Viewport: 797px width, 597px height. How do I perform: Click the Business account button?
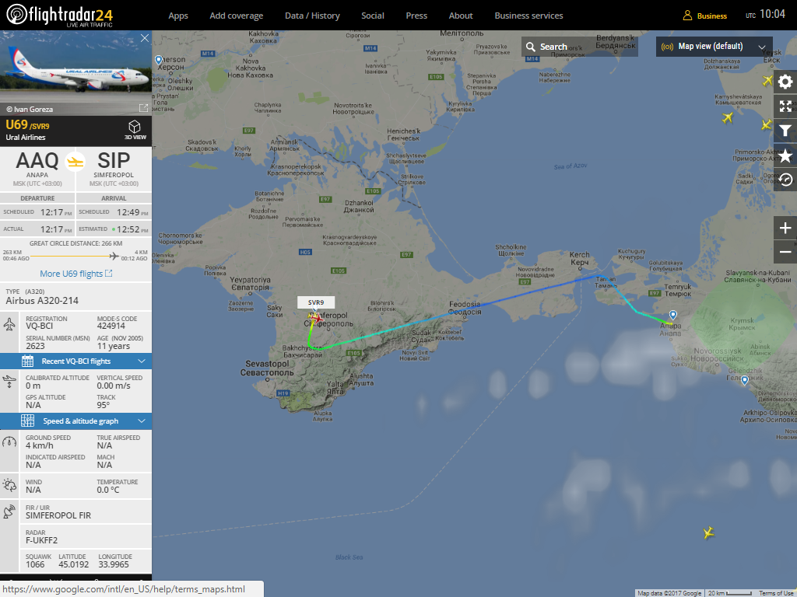(x=704, y=16)
